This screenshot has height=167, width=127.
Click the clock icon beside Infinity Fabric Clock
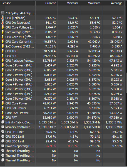pyautogui.click(x=3, y=122)
